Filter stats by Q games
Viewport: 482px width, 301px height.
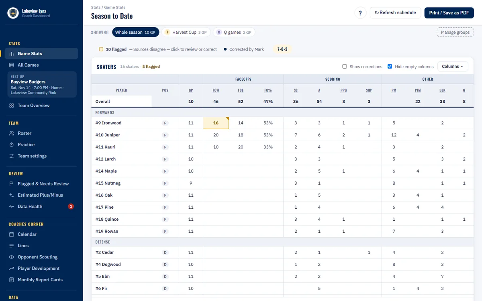pos(234,33)
